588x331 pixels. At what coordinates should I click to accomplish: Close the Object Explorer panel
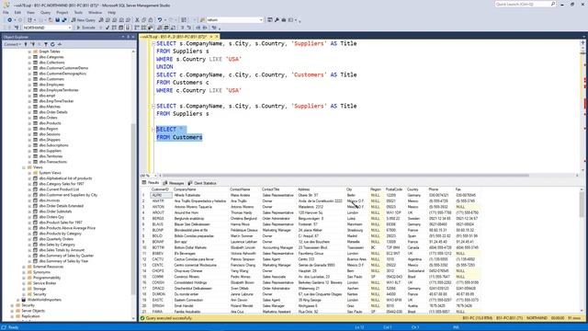click(x=133, y=37)
